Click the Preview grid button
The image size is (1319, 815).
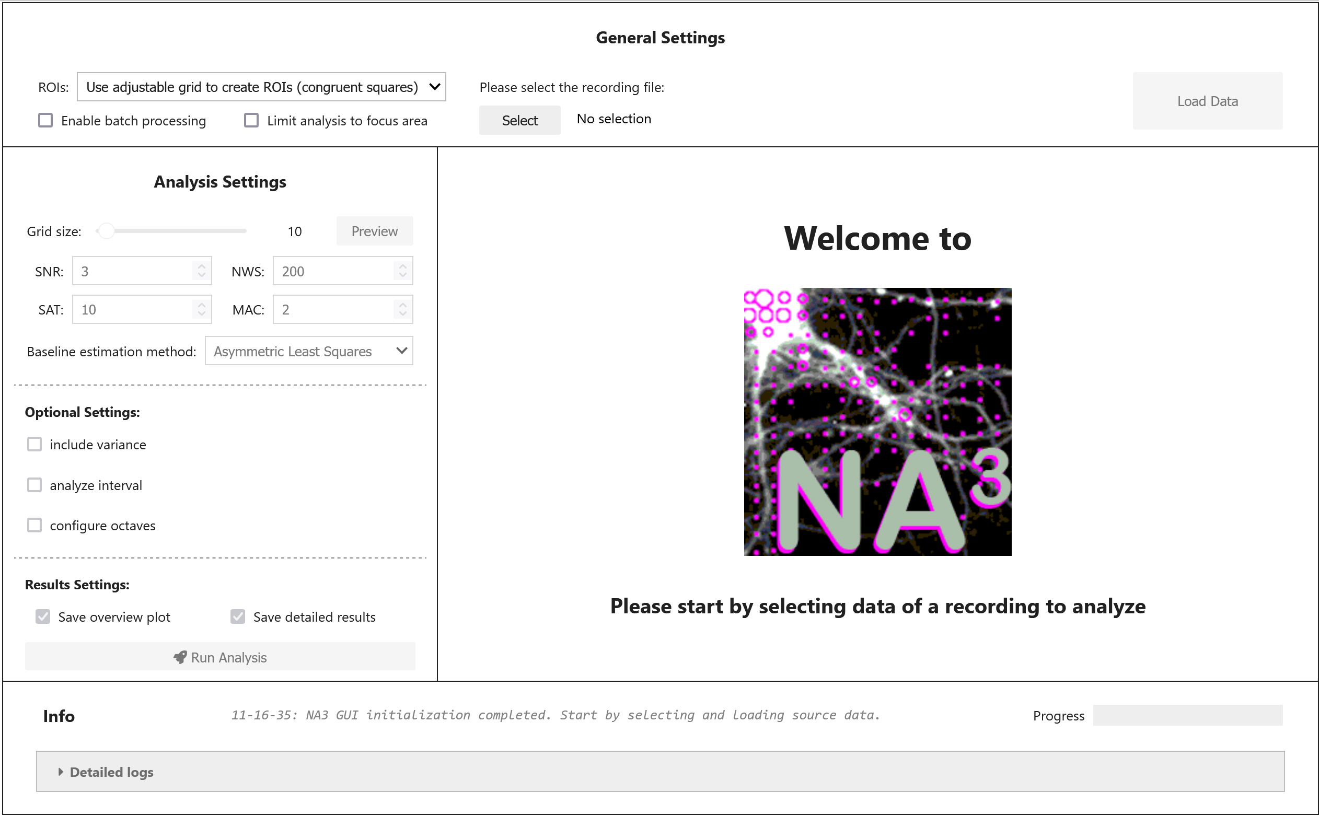point(374,231)
